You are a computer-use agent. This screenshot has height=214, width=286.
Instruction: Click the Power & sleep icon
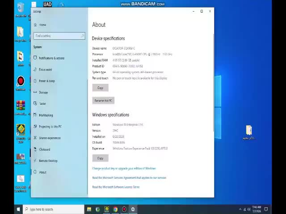coord(35,81)
